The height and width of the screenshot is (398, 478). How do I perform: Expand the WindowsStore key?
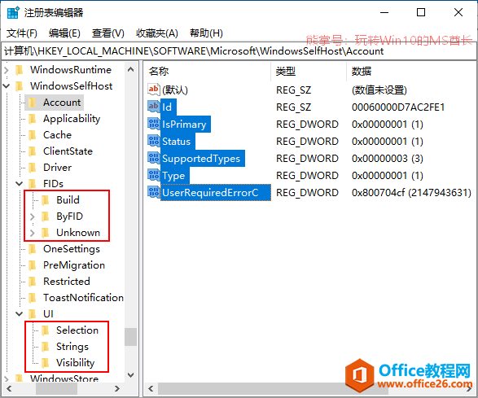pos(7,378)
